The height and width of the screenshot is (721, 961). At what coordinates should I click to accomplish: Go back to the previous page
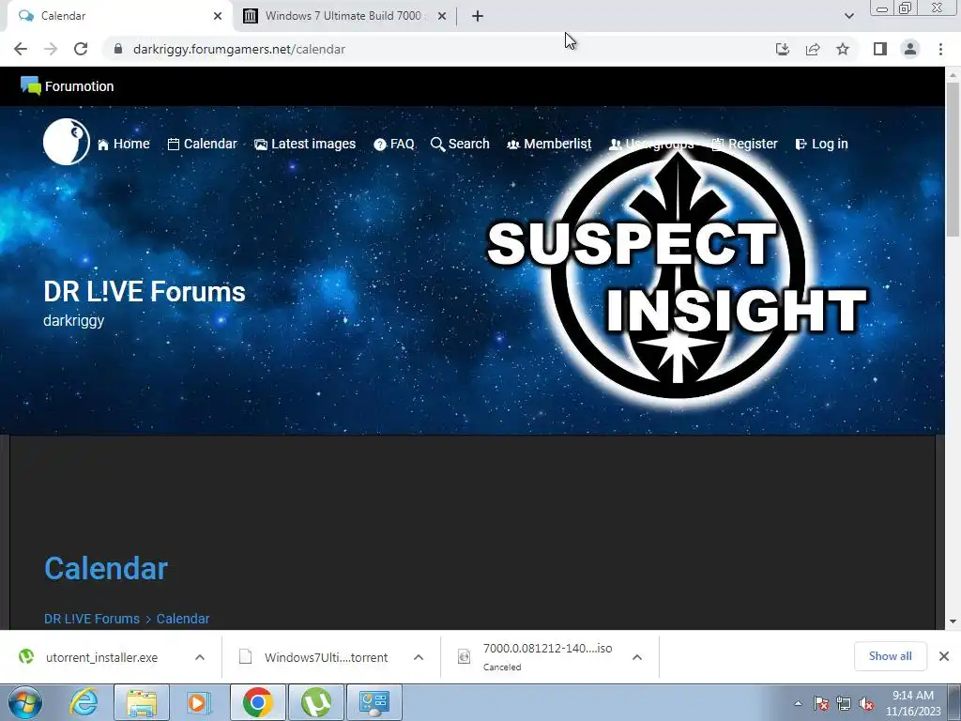(21, 49)
